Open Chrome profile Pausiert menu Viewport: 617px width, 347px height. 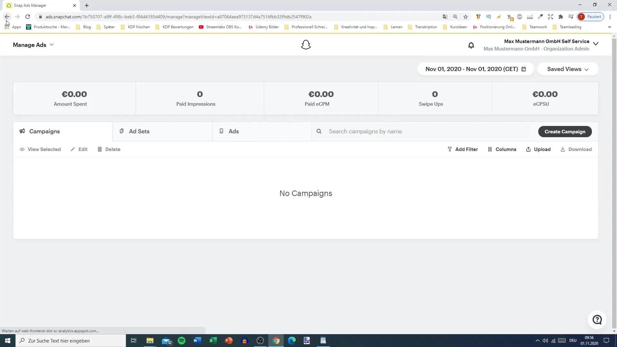[591, 17]
